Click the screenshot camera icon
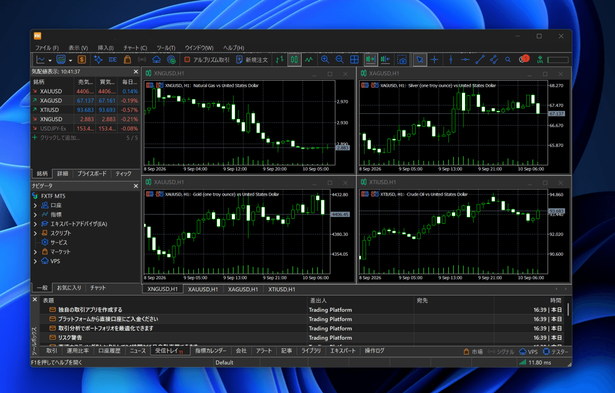The width and height of the screenshot is (615, 393). click(x=402, y=60)
